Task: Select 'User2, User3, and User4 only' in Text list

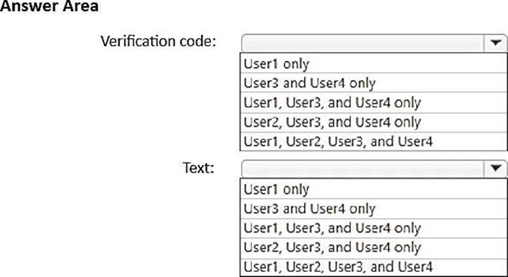Action: (x=373, y=248)
